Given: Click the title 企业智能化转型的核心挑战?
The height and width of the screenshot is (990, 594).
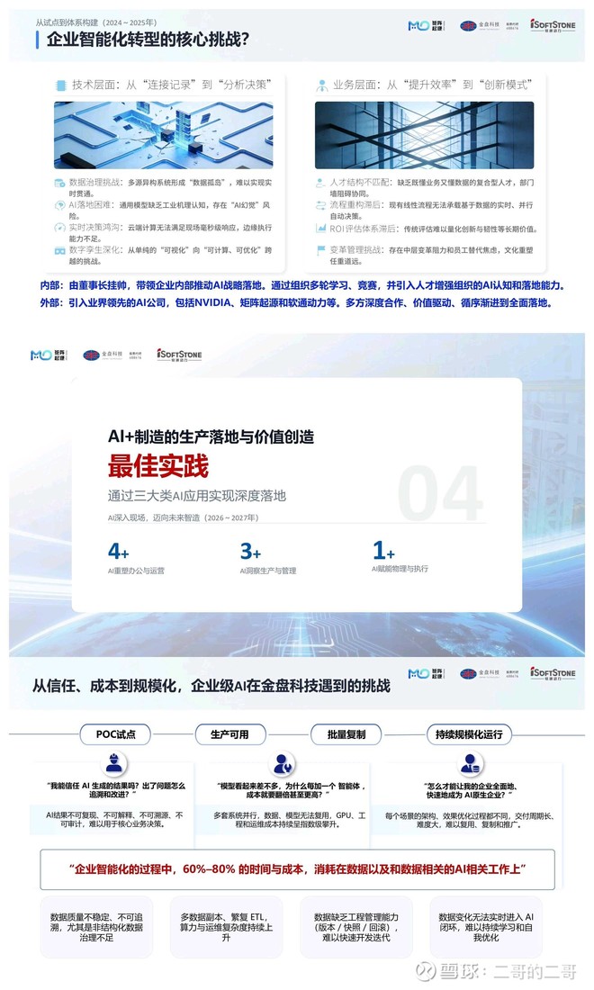Looking at the screenshot, I should coord(148,39).
